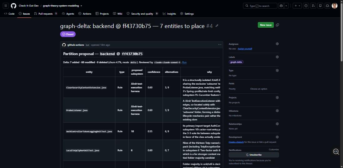Screen dimensions: 343x168
Task: Click the confidence column header
Action: (154, 72)
